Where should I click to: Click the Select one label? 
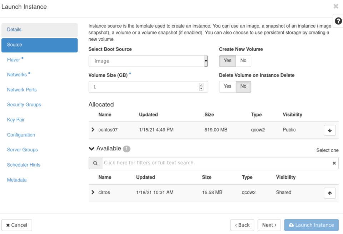click(327, 150)
